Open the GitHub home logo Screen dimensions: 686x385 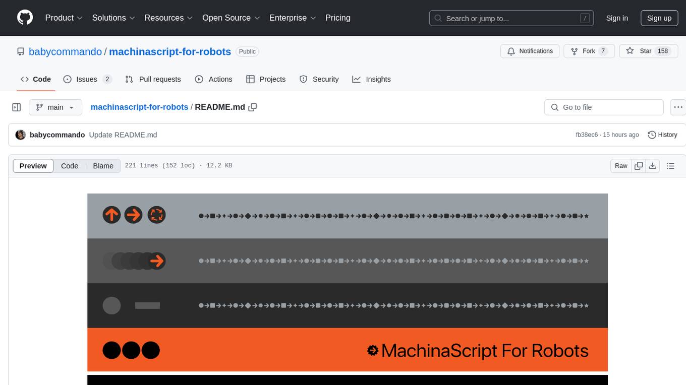click(25, 18)
